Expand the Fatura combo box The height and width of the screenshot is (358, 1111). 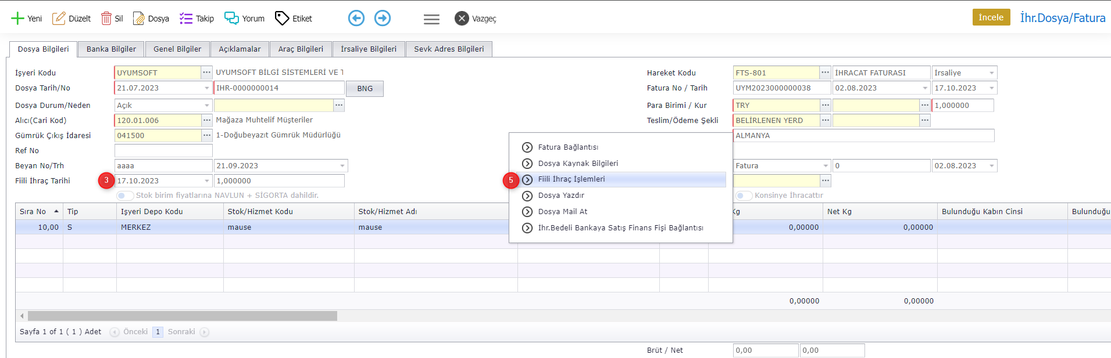coord(826,166)
